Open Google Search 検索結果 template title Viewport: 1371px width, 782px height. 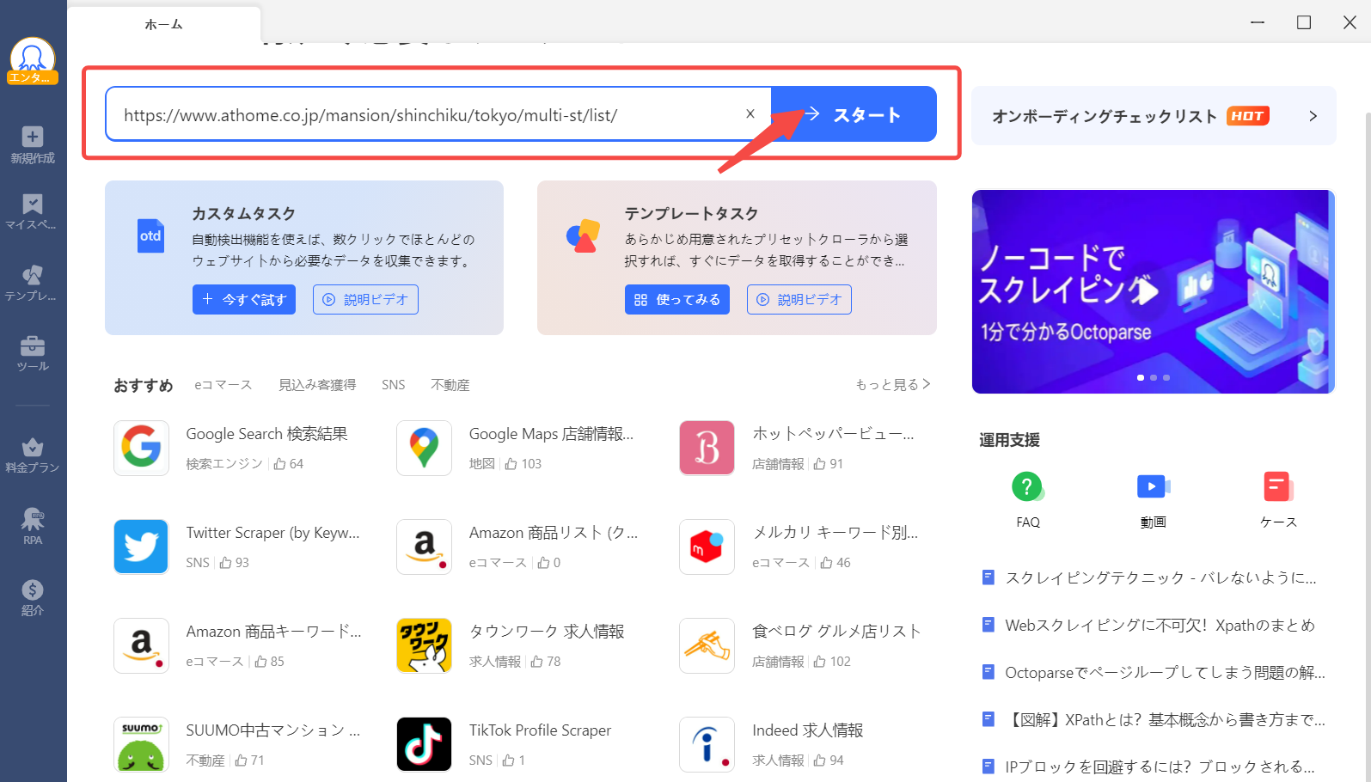click(266, 434)
